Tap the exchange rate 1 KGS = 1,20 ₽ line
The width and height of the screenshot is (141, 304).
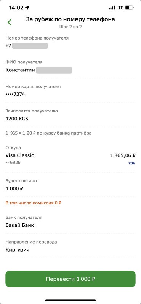coord(48,133)
